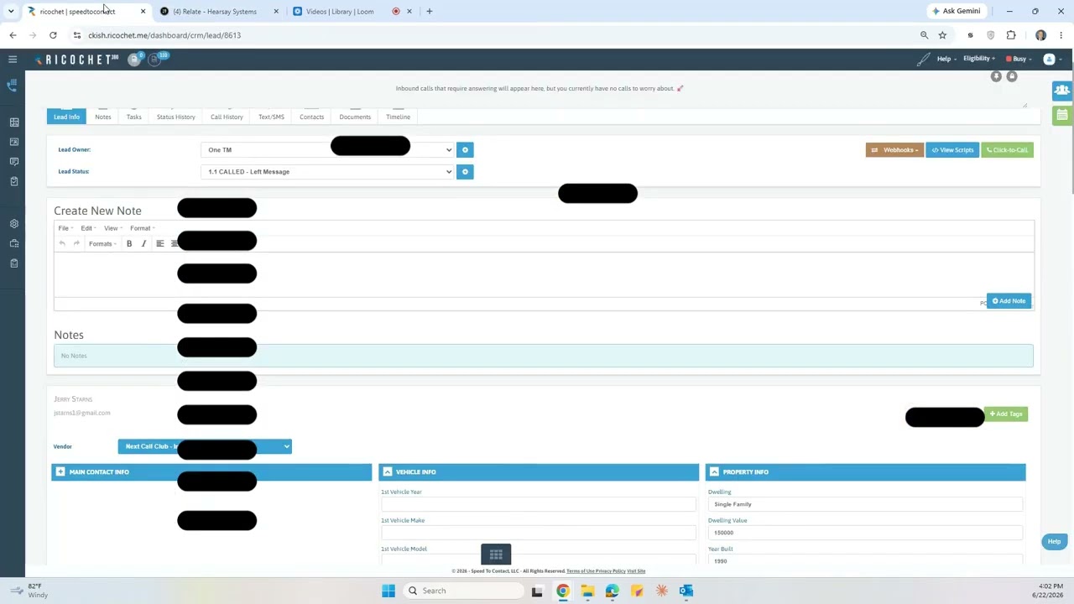Align note text left
Image resolution: width=1074 pixels, height=604 pixels.
(x=159, y=243)
